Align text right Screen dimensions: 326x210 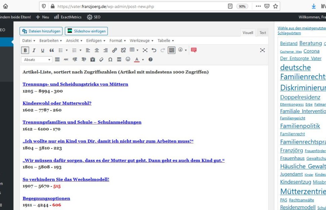pos(106,50)
